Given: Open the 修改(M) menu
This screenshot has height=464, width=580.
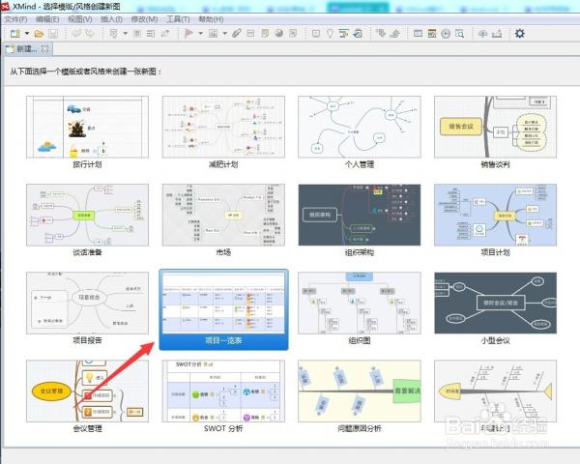Looking at the screenshot, I should coord(144,19).
